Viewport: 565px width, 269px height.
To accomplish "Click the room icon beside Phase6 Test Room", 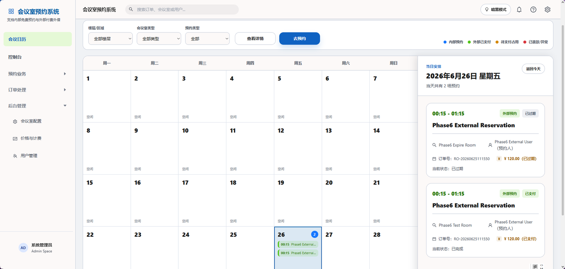I will click(434, 225).
